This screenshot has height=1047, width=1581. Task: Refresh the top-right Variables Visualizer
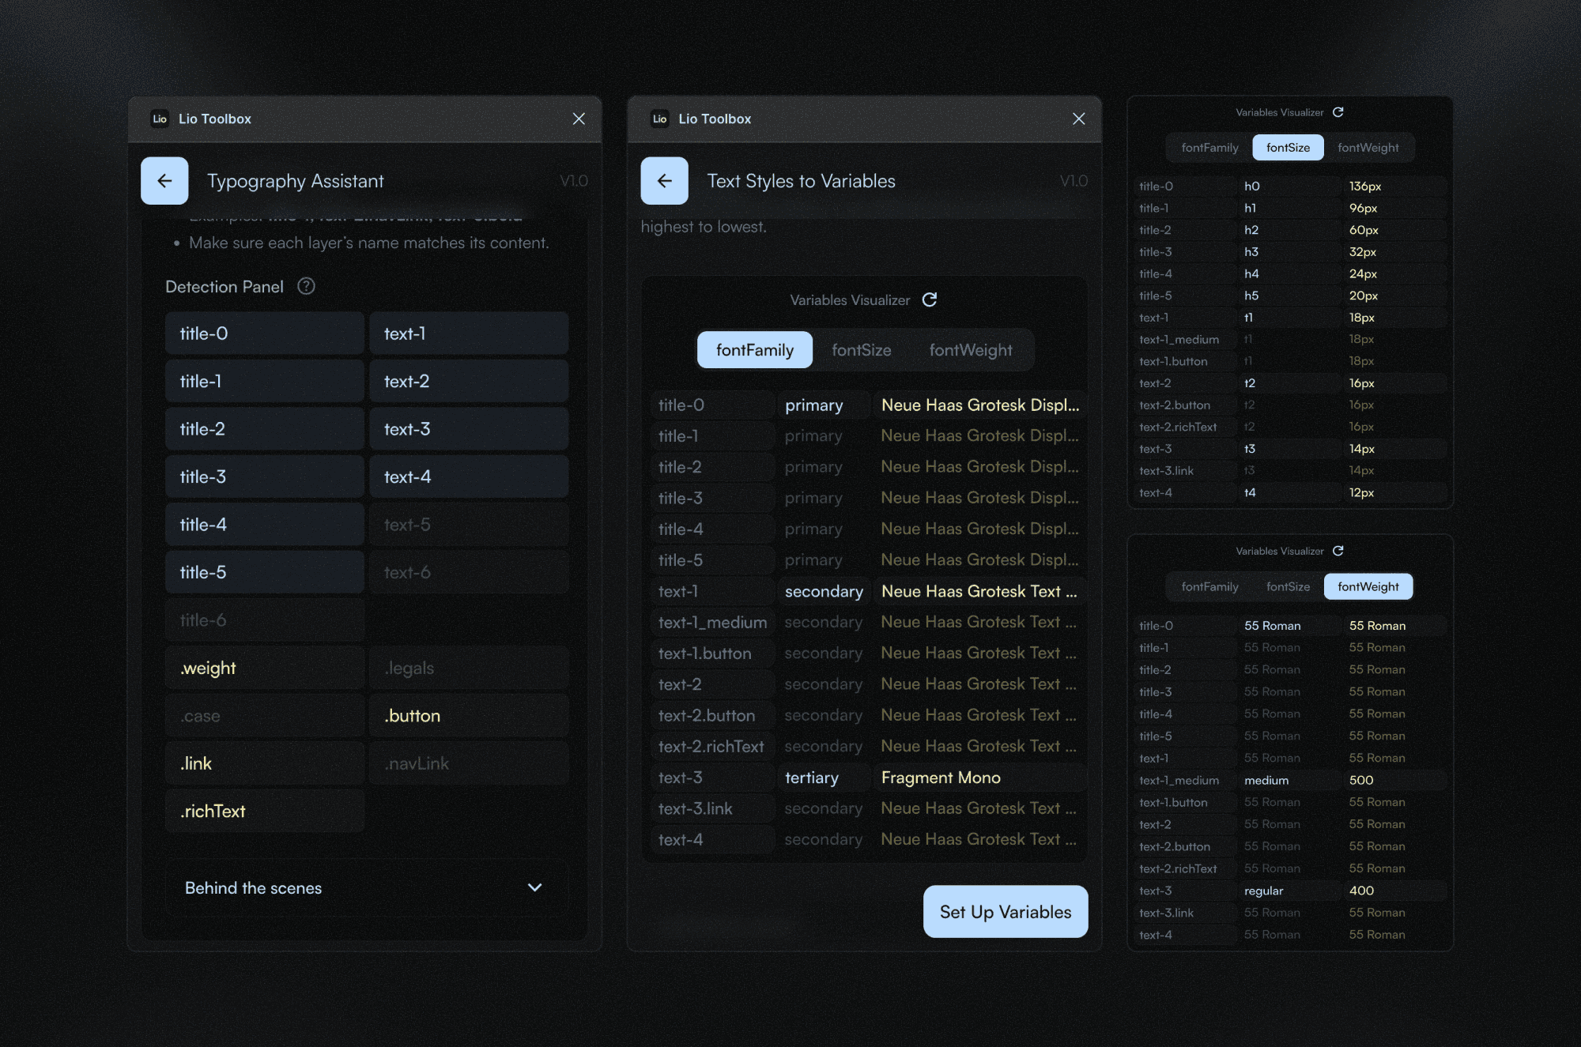pos(1337,112)
